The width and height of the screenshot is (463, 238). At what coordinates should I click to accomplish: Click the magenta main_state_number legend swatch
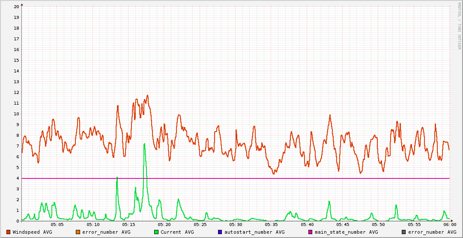pos(311,232)
